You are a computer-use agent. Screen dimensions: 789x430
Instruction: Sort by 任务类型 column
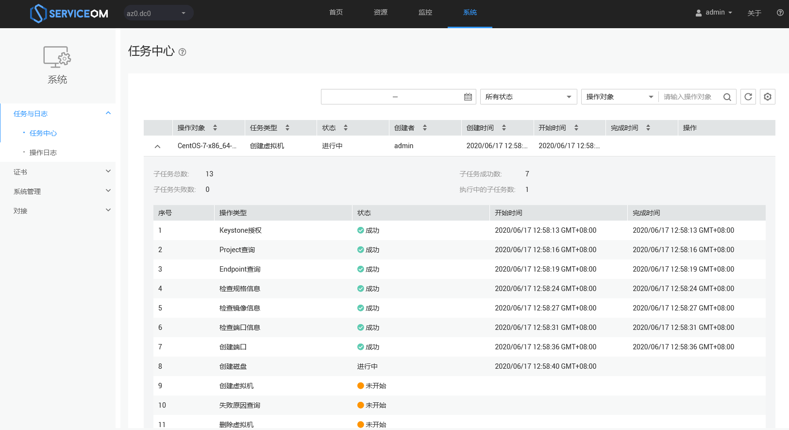click(x=287, y=128)
